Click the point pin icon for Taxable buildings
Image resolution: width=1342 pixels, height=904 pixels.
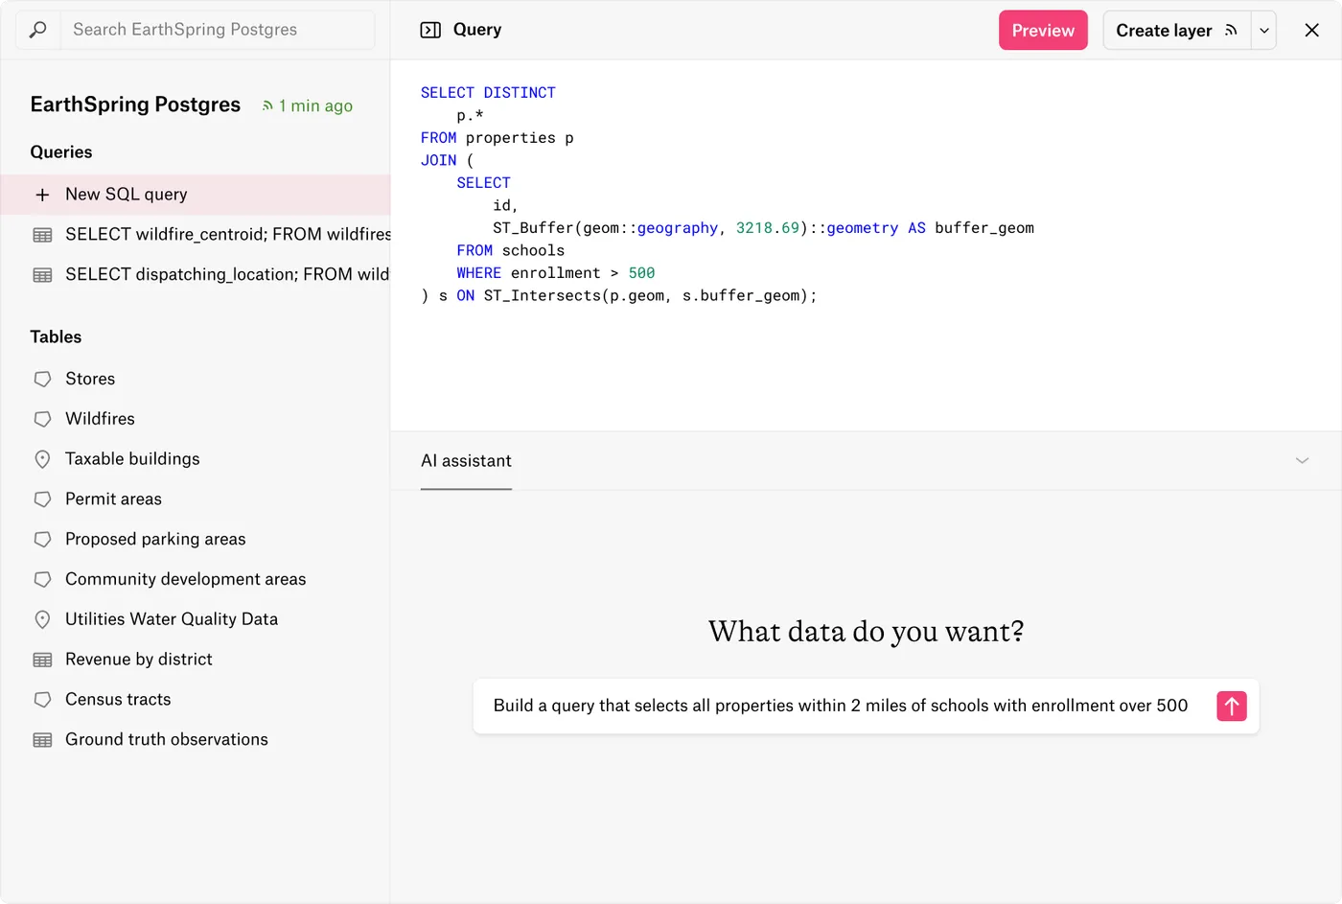[x=42, y=459]
